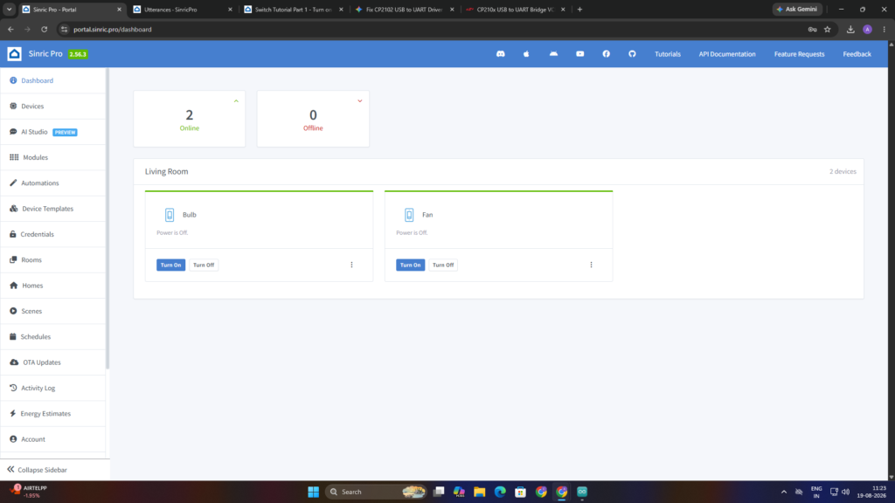895x503 pixels.
Task: Open Schedules in sidebar
Action: [53, 337]
